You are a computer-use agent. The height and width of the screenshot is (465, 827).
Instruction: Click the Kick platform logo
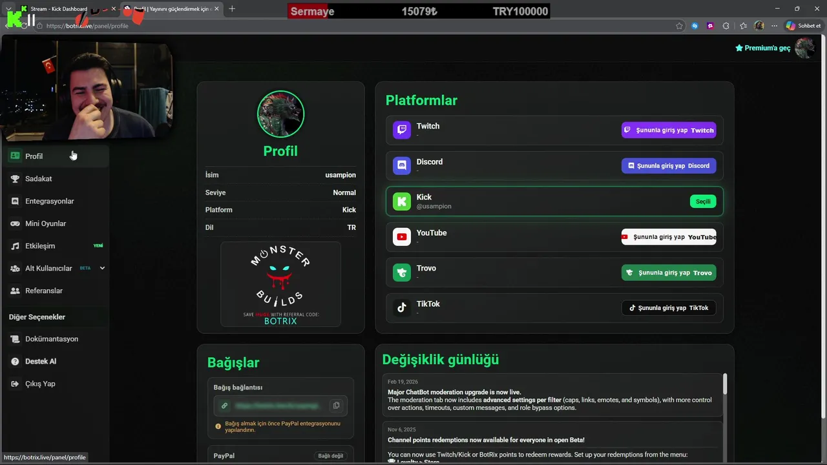pyautogui.click(x=402, y=201)
